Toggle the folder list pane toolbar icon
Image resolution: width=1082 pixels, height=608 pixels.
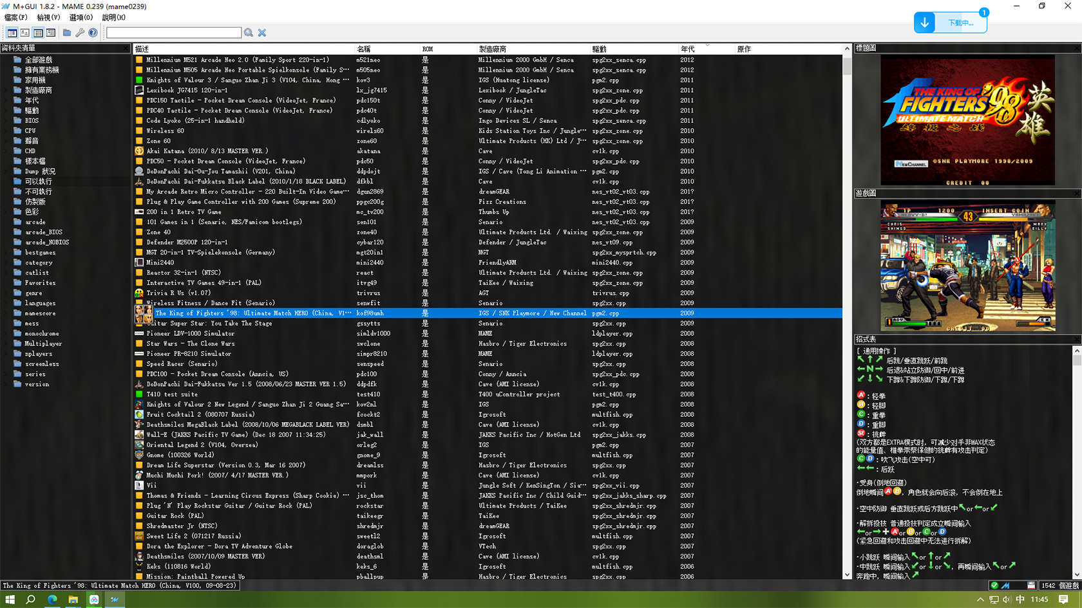pyautogui.click(x=12, y=33)
